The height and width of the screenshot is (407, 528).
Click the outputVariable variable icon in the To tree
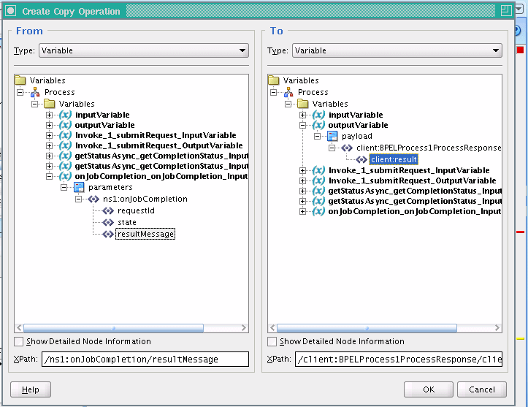pyautogui.click(x=318, y=125)
